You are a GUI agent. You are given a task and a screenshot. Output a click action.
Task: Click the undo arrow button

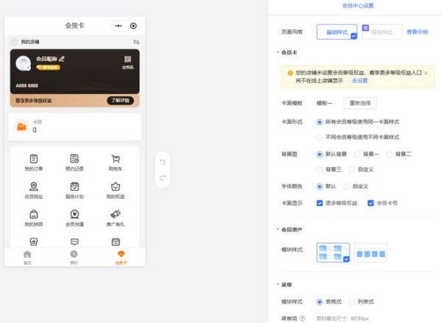coord(162,162)
